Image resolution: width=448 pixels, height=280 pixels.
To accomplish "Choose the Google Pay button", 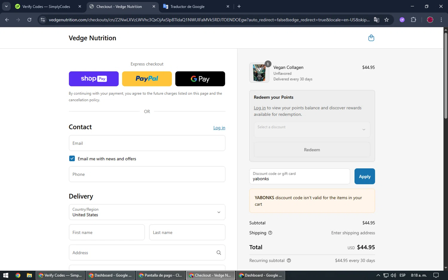I will 200,79.
